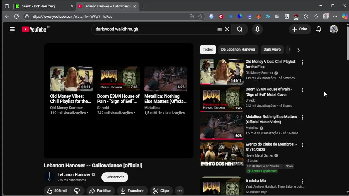Dislike the Gallowdance video
349x196 pixels.
coord(77,191)
